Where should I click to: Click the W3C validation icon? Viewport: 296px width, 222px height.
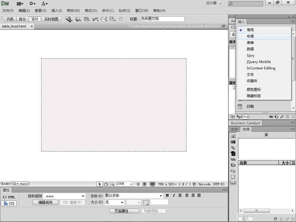click(x=95, y=19)
